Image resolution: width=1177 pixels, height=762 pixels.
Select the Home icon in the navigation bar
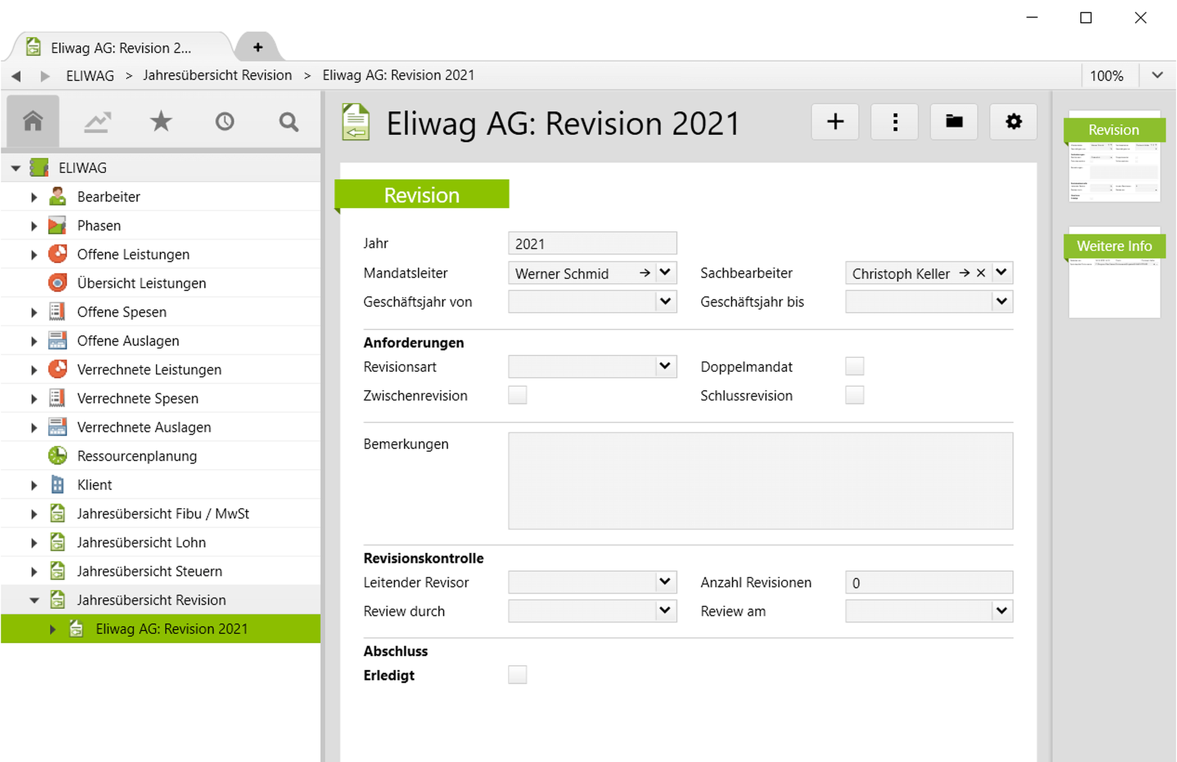click(x=33, y=122)
